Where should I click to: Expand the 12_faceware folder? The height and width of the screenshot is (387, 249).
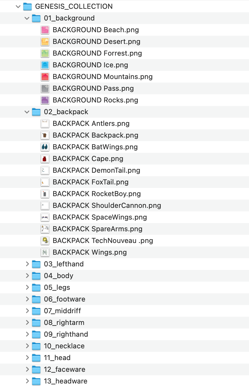27,369
